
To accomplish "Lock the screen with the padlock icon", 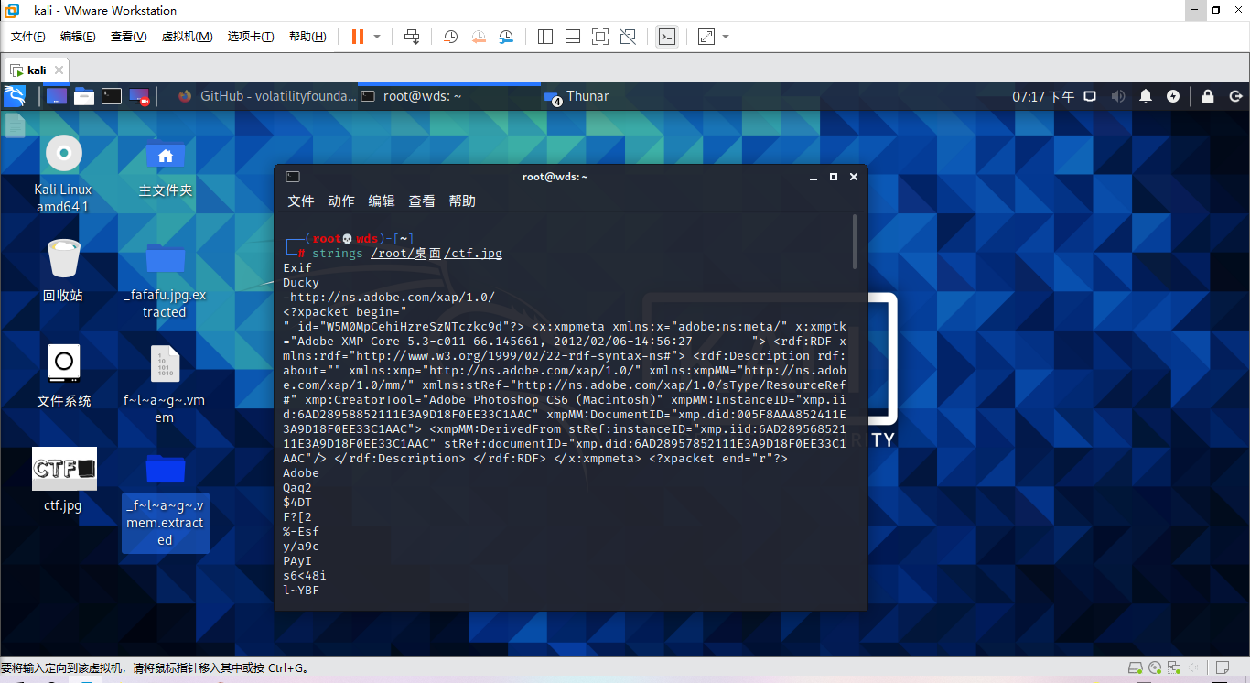I will (1208, 96).
